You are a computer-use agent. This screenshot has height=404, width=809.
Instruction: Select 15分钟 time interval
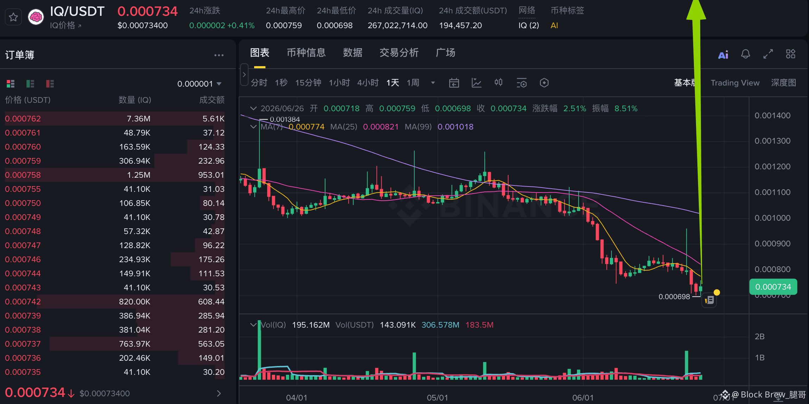[308, 83]
